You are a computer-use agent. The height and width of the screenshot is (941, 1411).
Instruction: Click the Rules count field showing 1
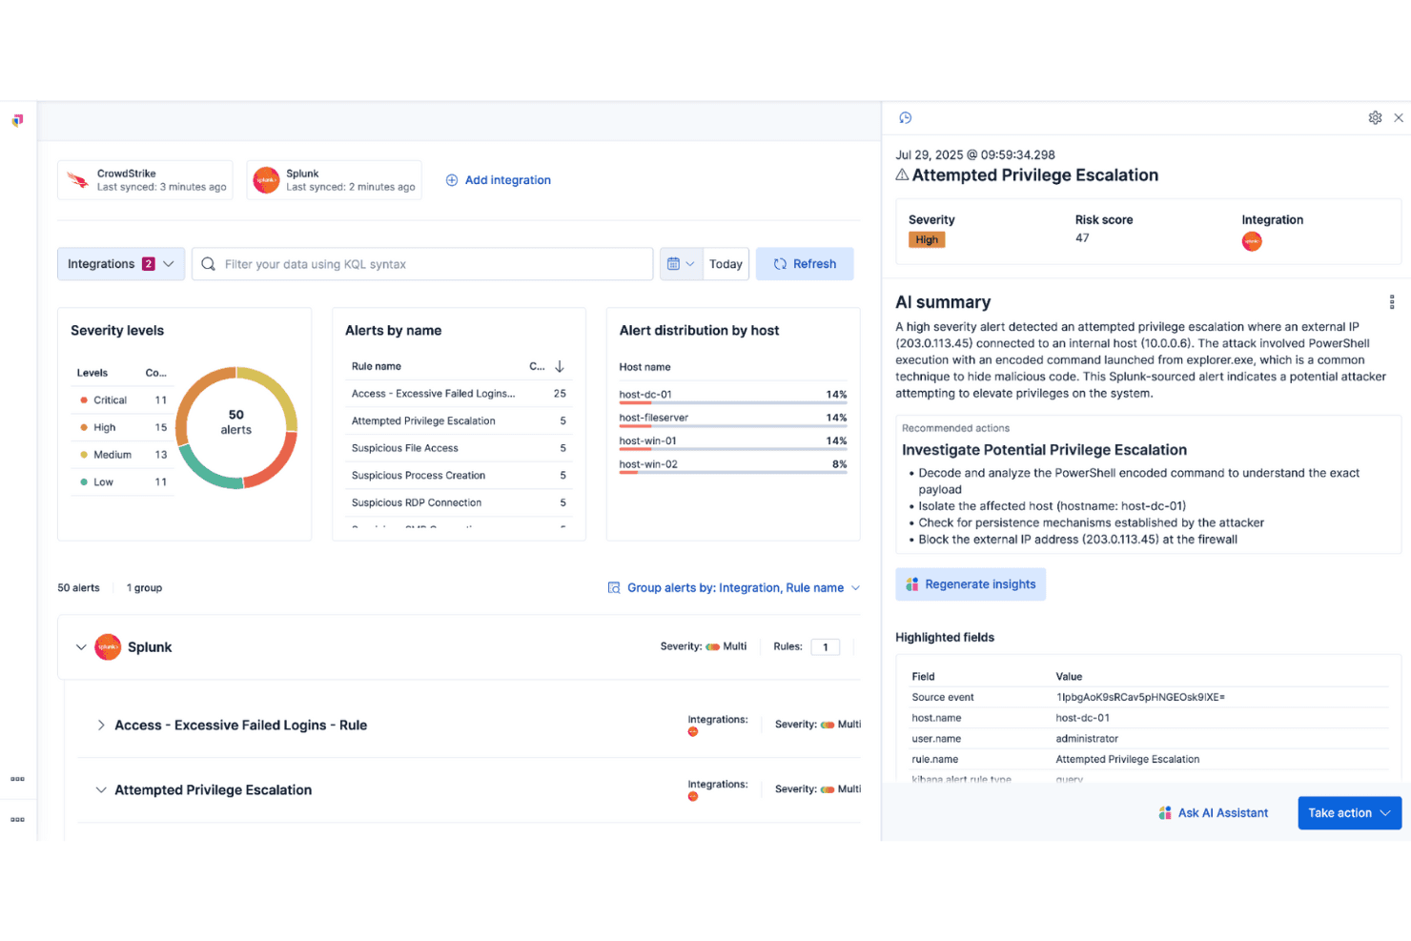coord(826,647)
